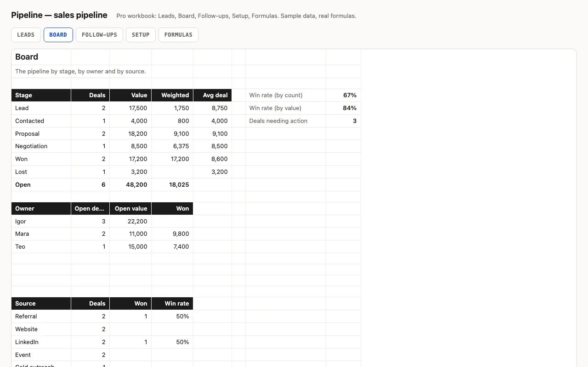Click the Deals needing action label
588x367 pixels.
286,121
